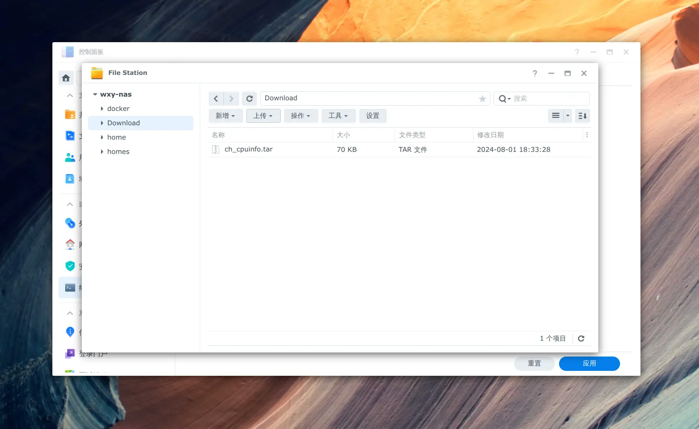Click the blue 应用 (Apply) button

point(589,364)
